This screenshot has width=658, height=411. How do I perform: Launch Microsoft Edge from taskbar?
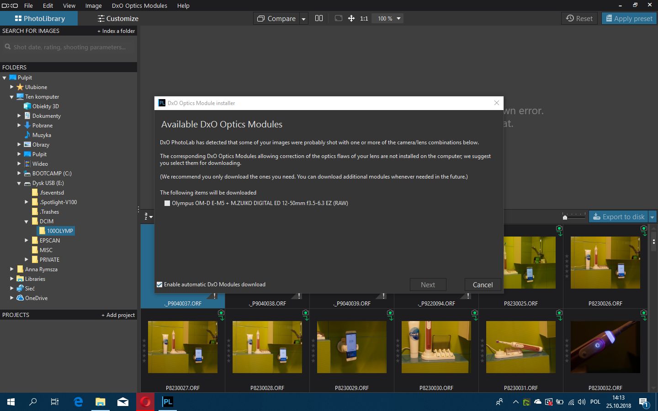pos(78,402)
